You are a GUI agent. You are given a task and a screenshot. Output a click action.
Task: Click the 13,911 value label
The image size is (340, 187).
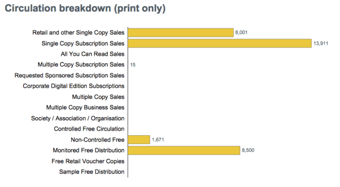click(x=321, y=43)
